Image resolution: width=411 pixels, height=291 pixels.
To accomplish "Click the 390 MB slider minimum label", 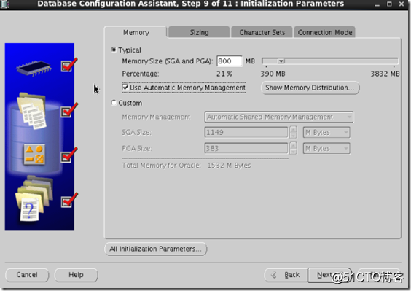I will pyautogui.click(x=273, y=74).
